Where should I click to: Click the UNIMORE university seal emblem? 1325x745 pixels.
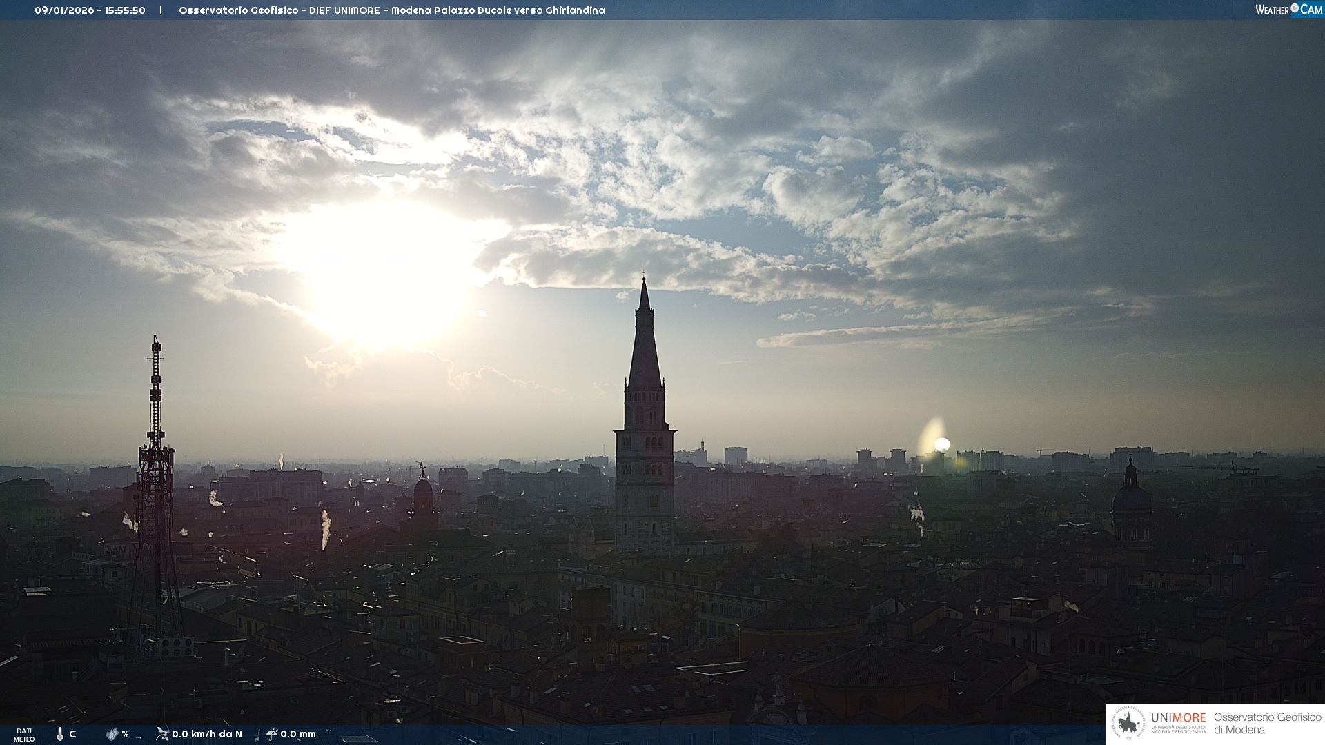click(x=1128, y=724)
